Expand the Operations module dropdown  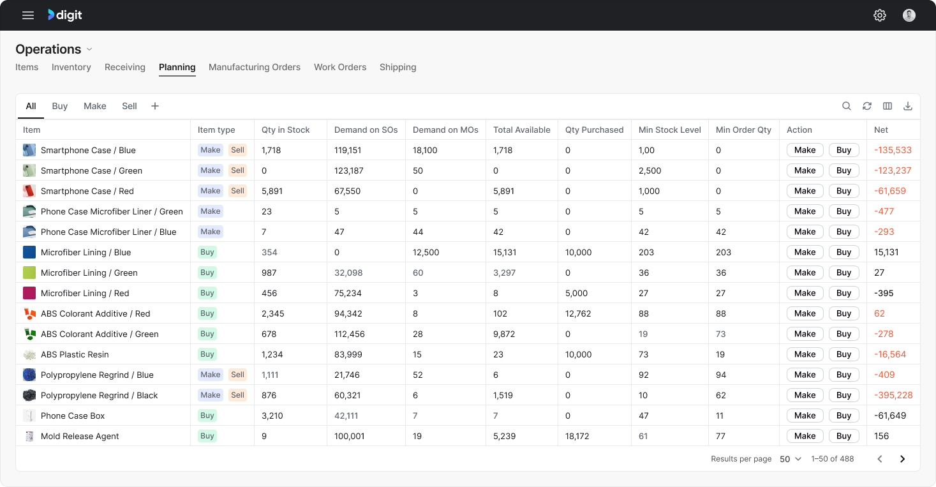(x=89, y=50)
